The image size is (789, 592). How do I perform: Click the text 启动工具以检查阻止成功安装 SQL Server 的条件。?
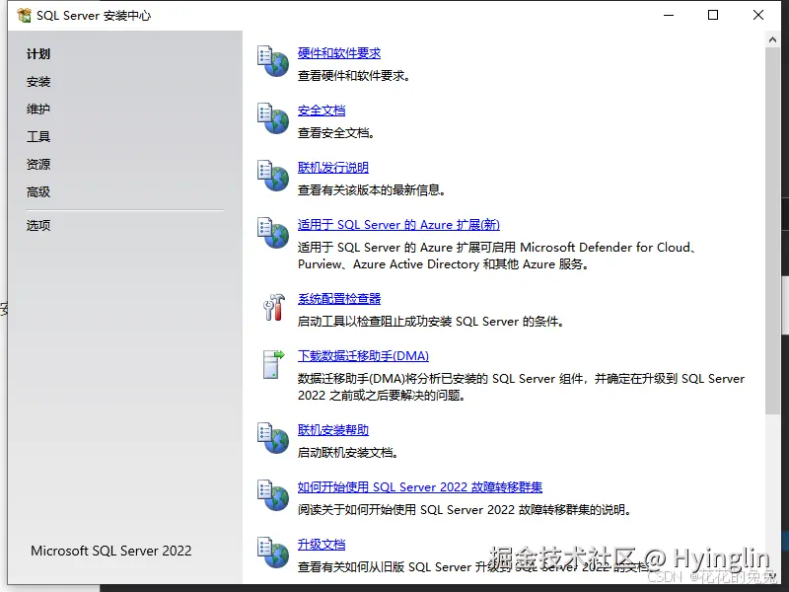pyautogui.click(x=431, y=322)
